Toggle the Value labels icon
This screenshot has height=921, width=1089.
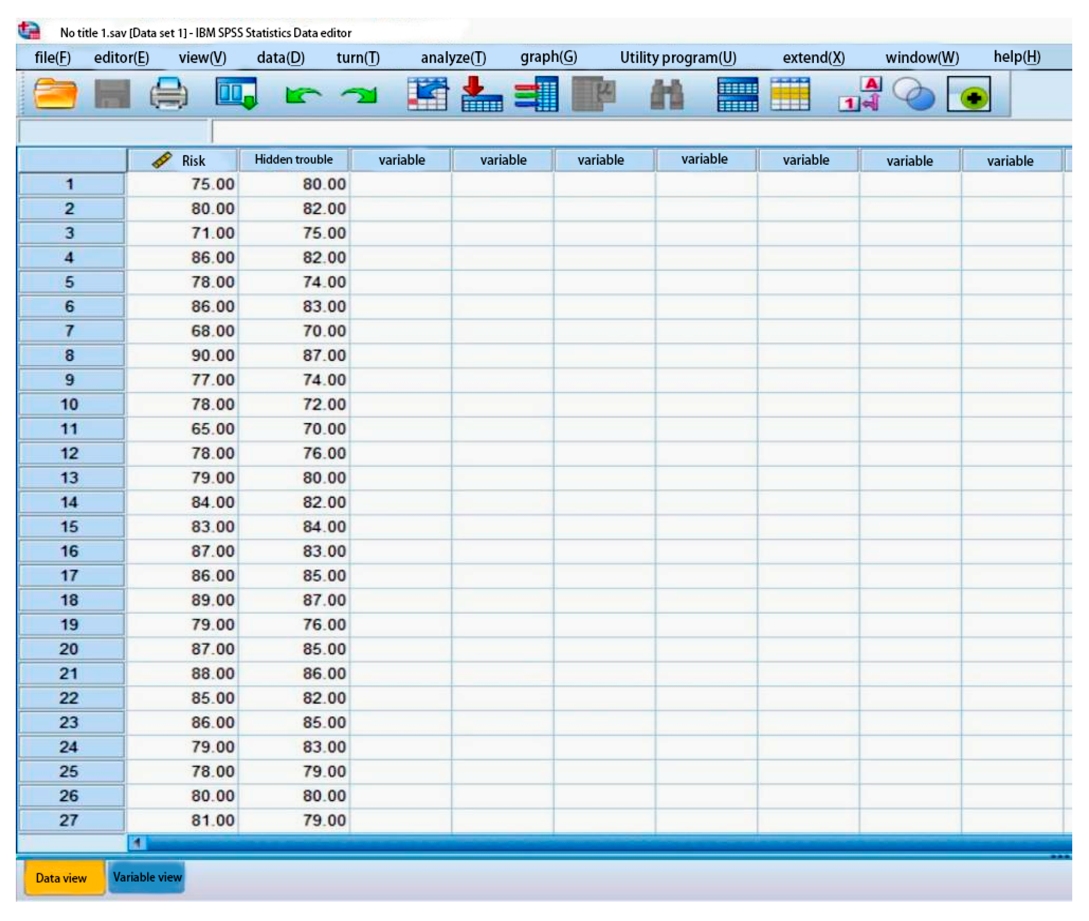click(x=860, y=94)
